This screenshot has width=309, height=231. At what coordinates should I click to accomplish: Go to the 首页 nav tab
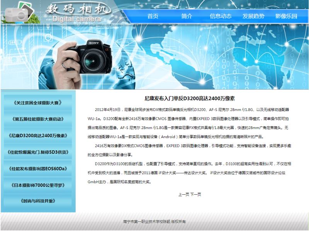click(153, 16)
